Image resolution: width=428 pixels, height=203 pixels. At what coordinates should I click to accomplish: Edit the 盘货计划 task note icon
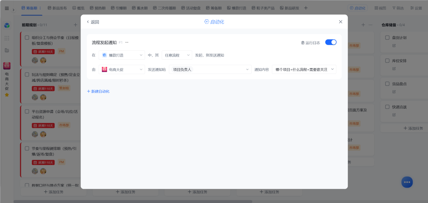coord(394,46)
